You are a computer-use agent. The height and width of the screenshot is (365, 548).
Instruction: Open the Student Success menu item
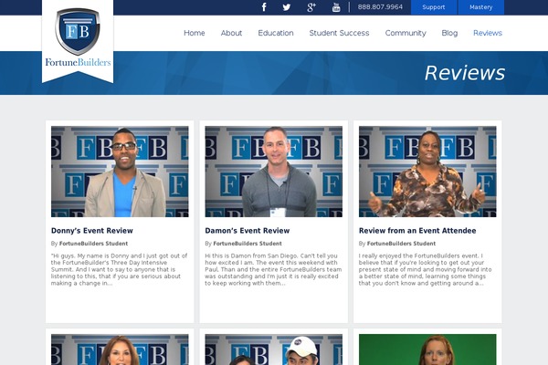point(339,33)
